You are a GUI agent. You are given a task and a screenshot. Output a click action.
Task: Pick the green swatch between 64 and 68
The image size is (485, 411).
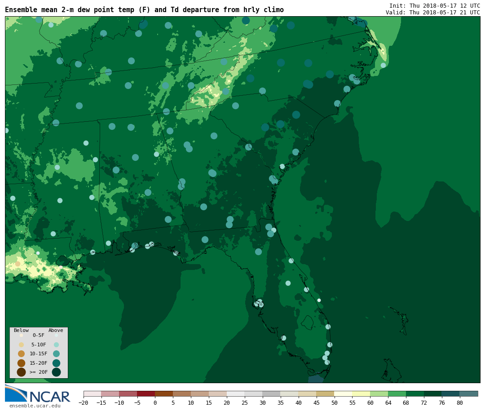tap(397, 393)
